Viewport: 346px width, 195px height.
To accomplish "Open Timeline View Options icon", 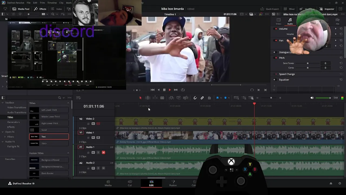I will click(78, 98).
